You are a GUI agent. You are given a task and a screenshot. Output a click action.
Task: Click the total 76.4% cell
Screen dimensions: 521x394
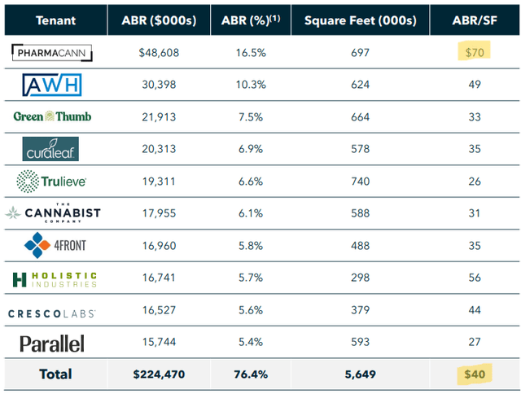click(251, 374)
